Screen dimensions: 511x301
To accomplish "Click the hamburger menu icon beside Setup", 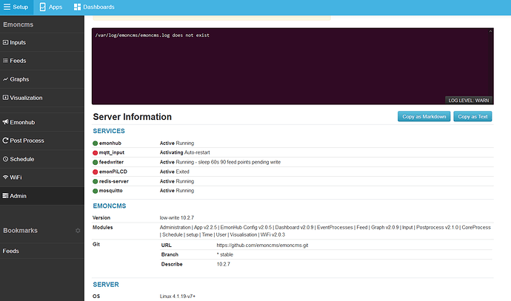I will 7,7.
